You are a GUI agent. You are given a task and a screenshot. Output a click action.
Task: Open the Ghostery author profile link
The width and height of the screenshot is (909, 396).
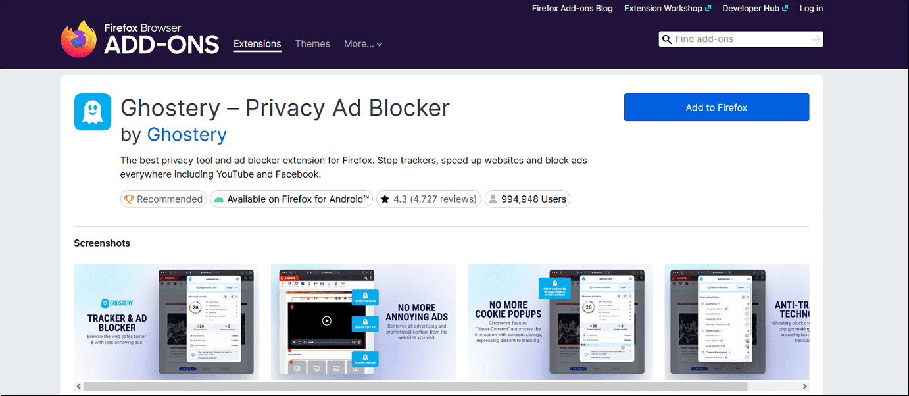click(x=187, y=134)
